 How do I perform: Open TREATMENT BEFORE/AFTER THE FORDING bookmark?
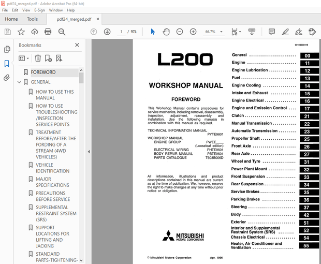(56, 145)
